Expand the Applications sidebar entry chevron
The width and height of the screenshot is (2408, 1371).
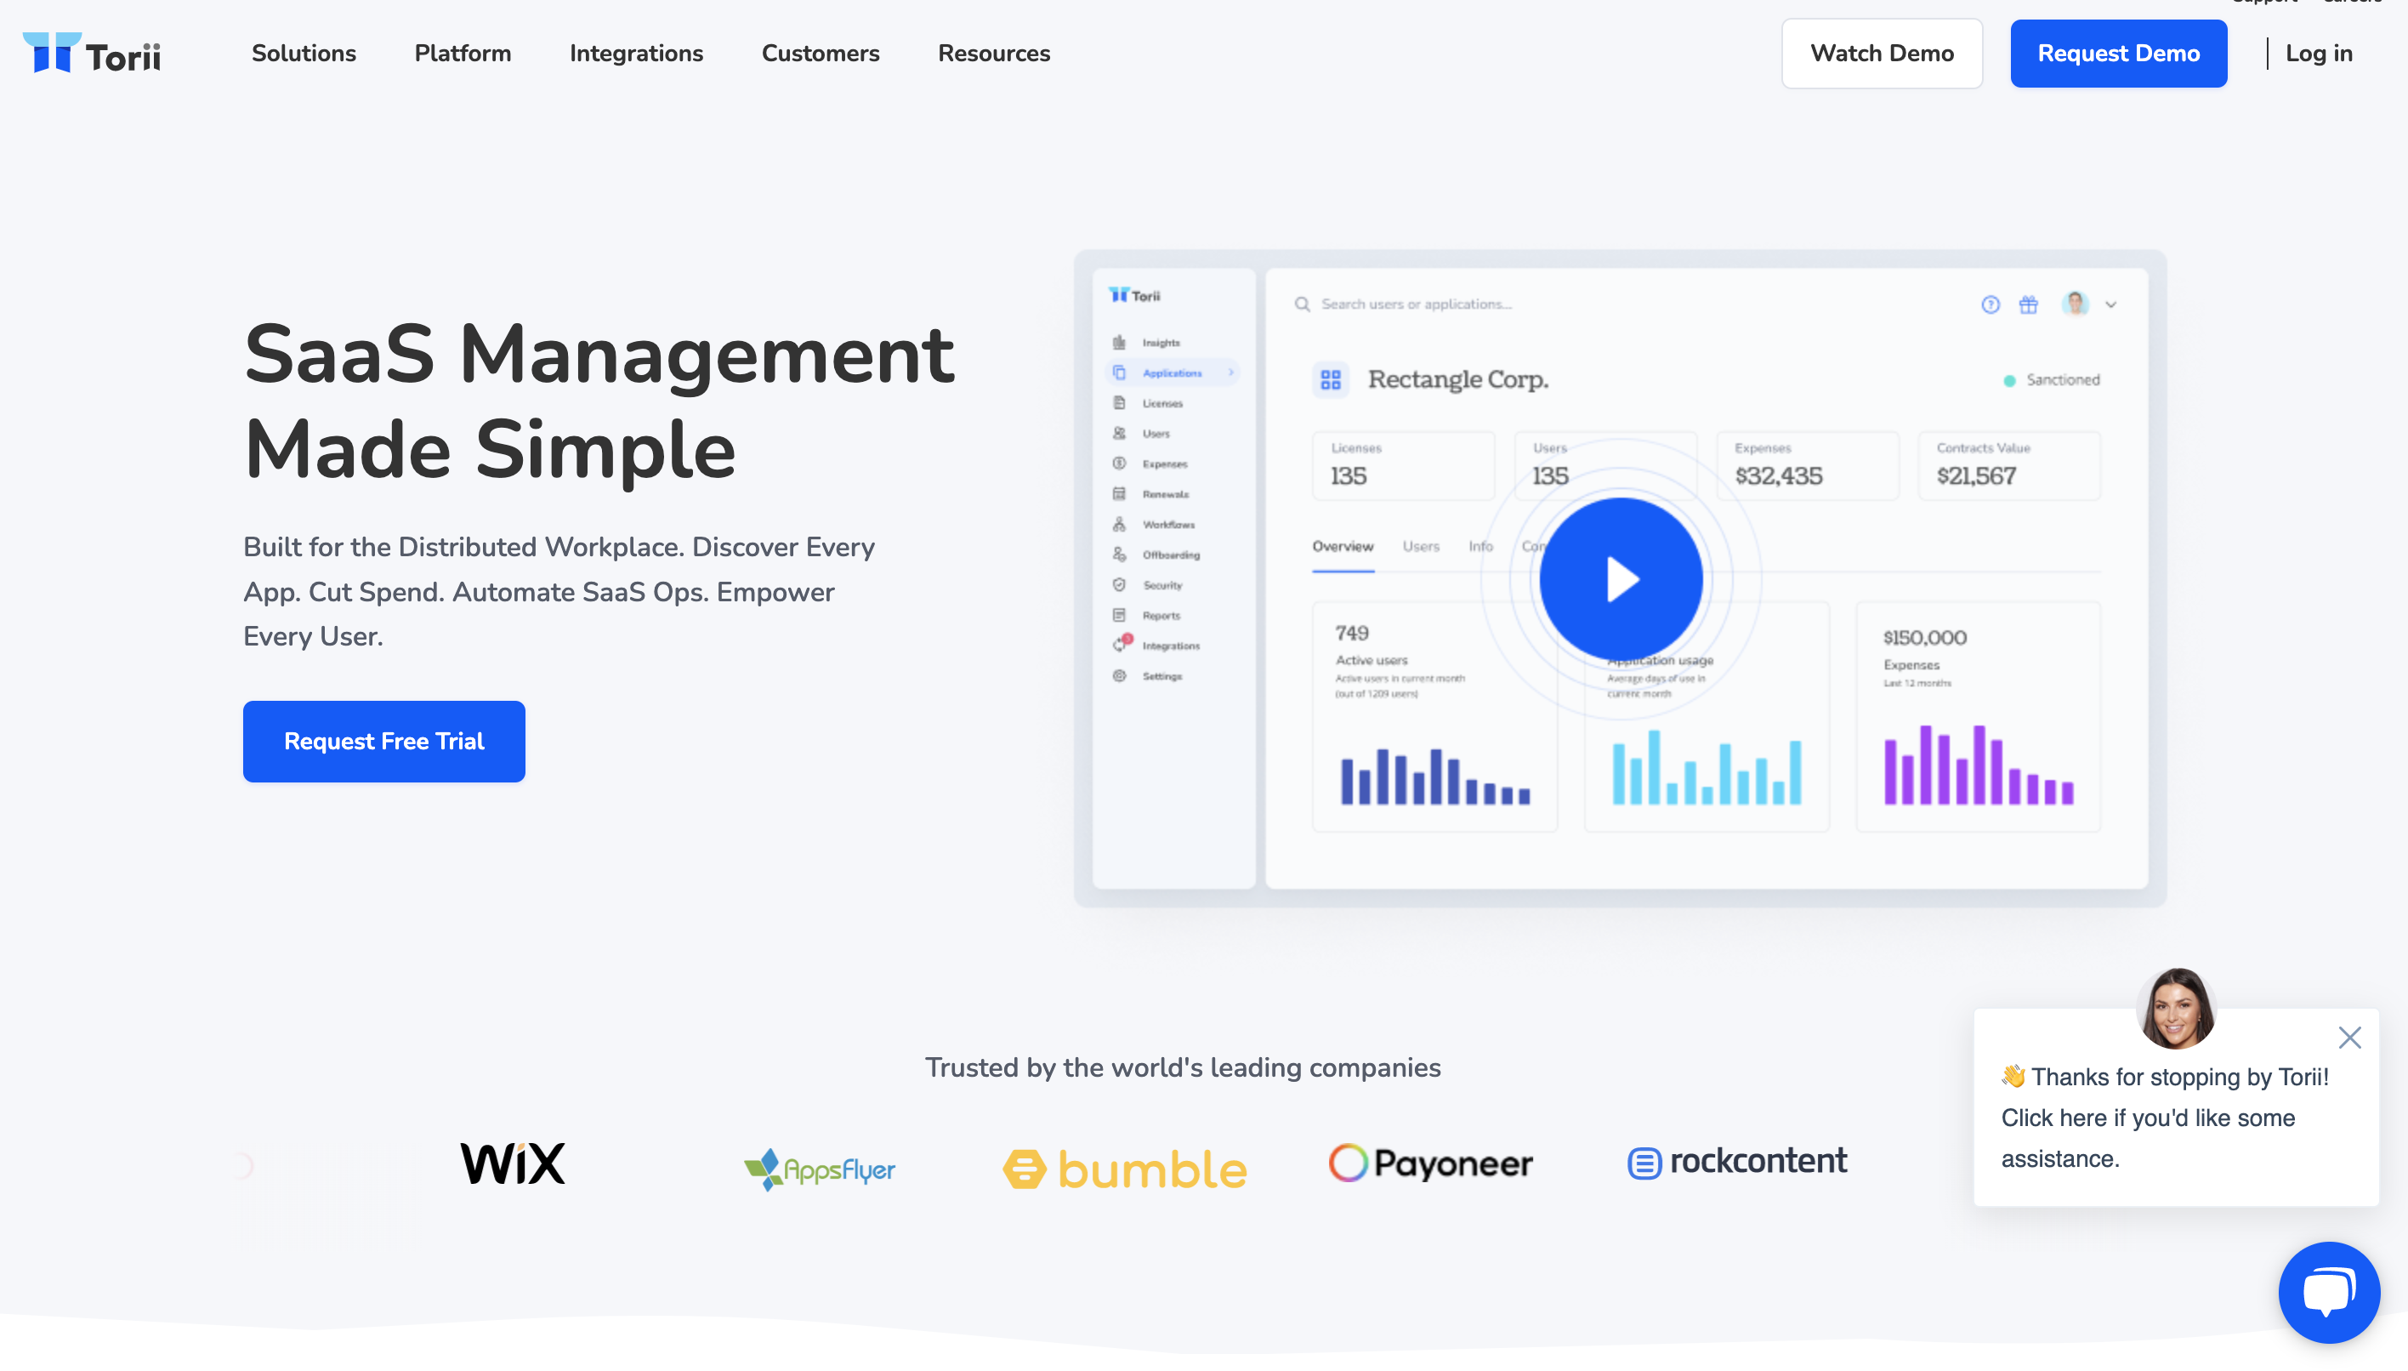pyautogui.click(x=1230, y=373)
